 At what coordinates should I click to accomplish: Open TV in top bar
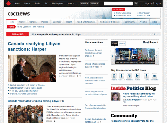click(x=46, y=4)
